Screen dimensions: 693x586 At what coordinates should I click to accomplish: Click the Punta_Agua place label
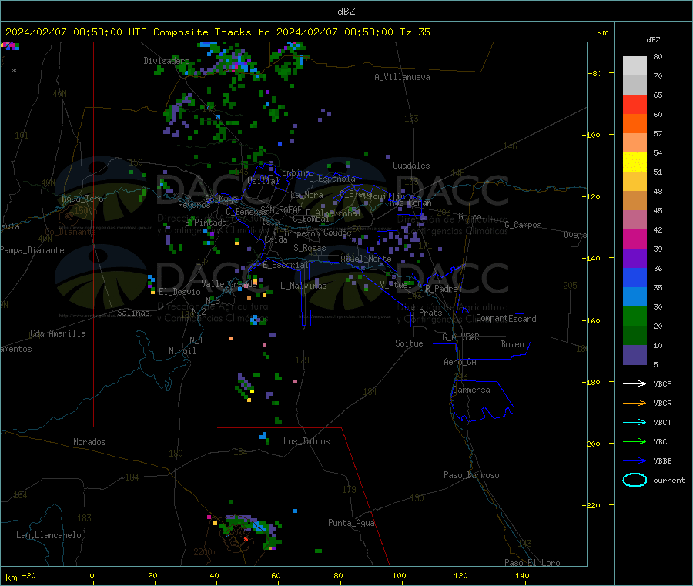pos(351,523)
